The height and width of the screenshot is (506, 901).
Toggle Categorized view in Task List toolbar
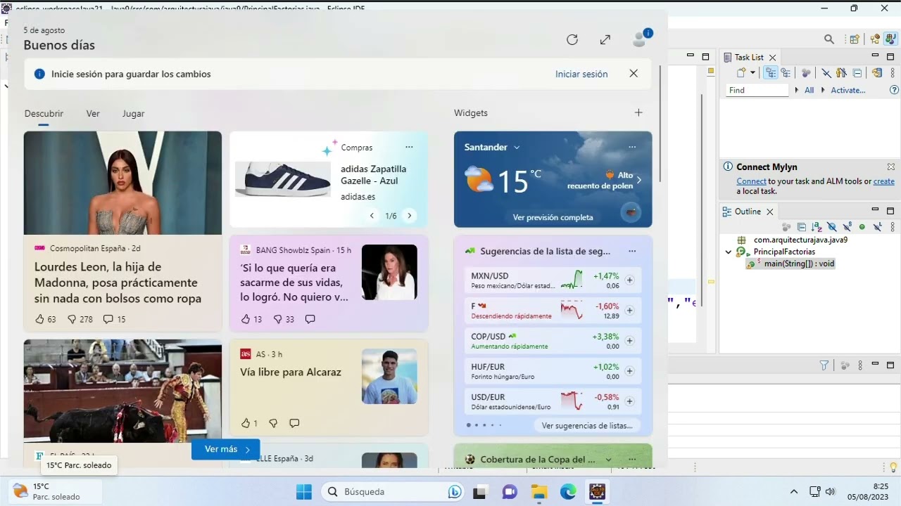[771, 72]
